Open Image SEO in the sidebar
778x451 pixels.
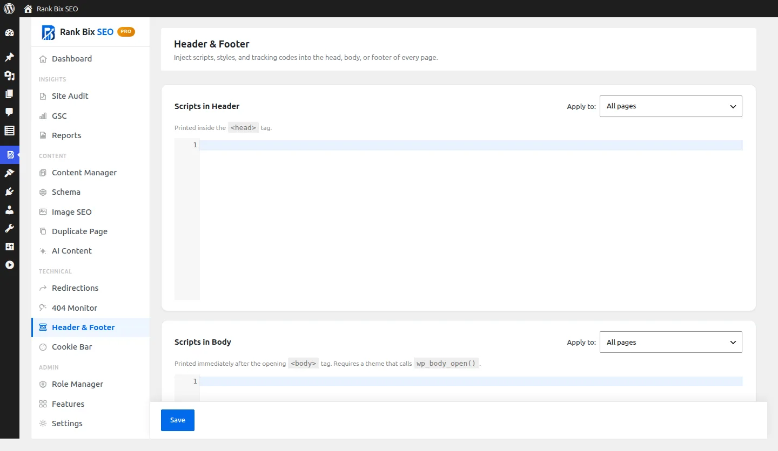90,212
